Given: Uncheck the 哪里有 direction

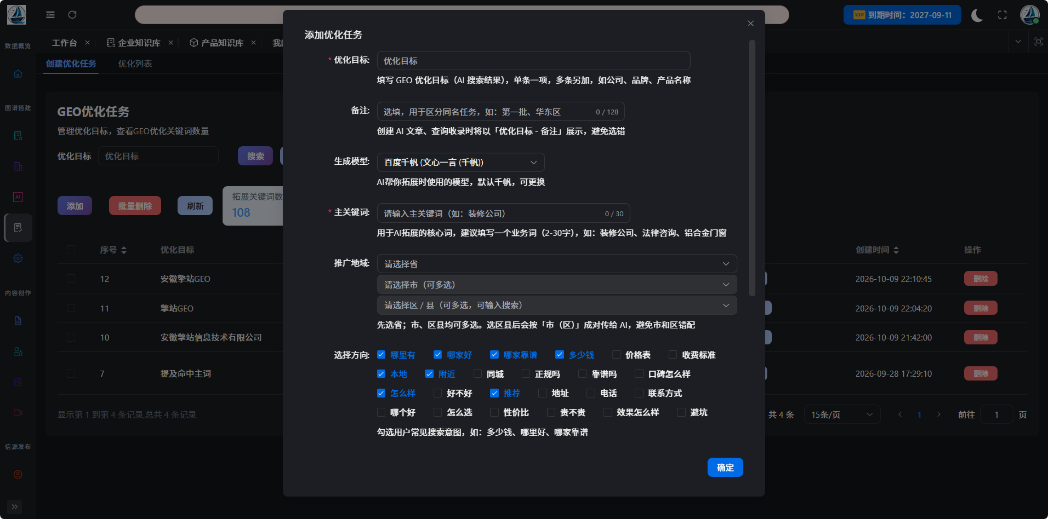Looking at the screenshot, I should coord(381,355).
